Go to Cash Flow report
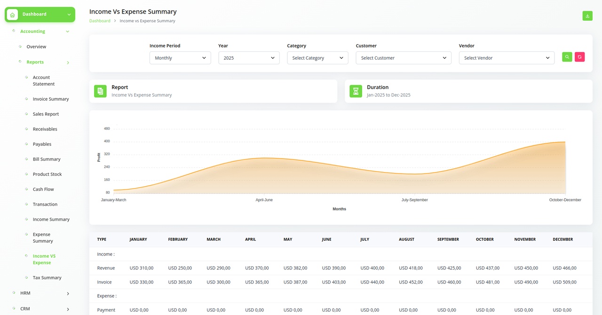 [43, 189]
